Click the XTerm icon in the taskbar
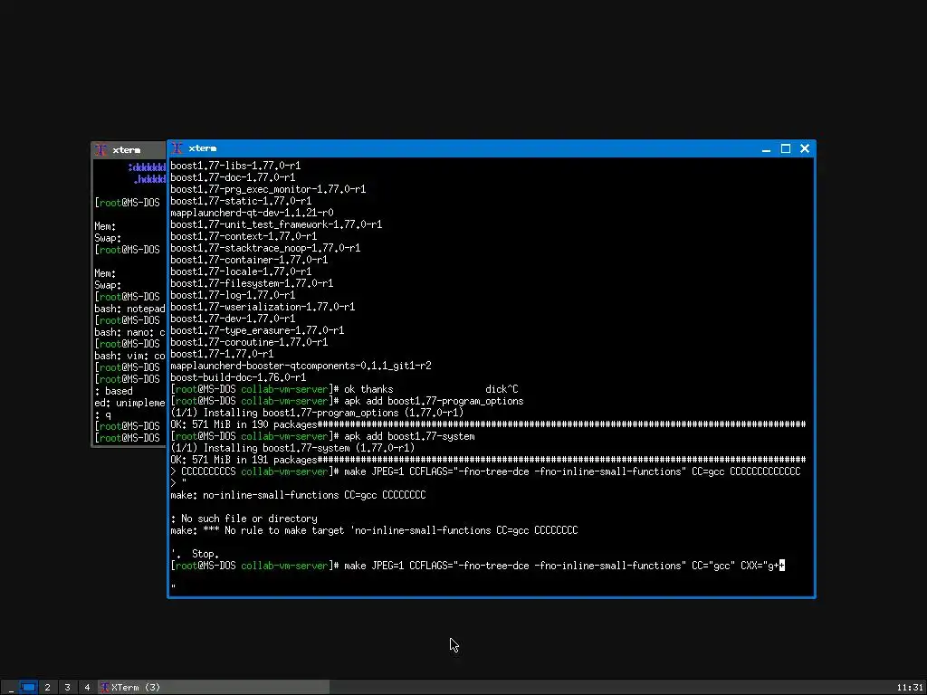This screenshot has height=695, width=927. (105, 688)
